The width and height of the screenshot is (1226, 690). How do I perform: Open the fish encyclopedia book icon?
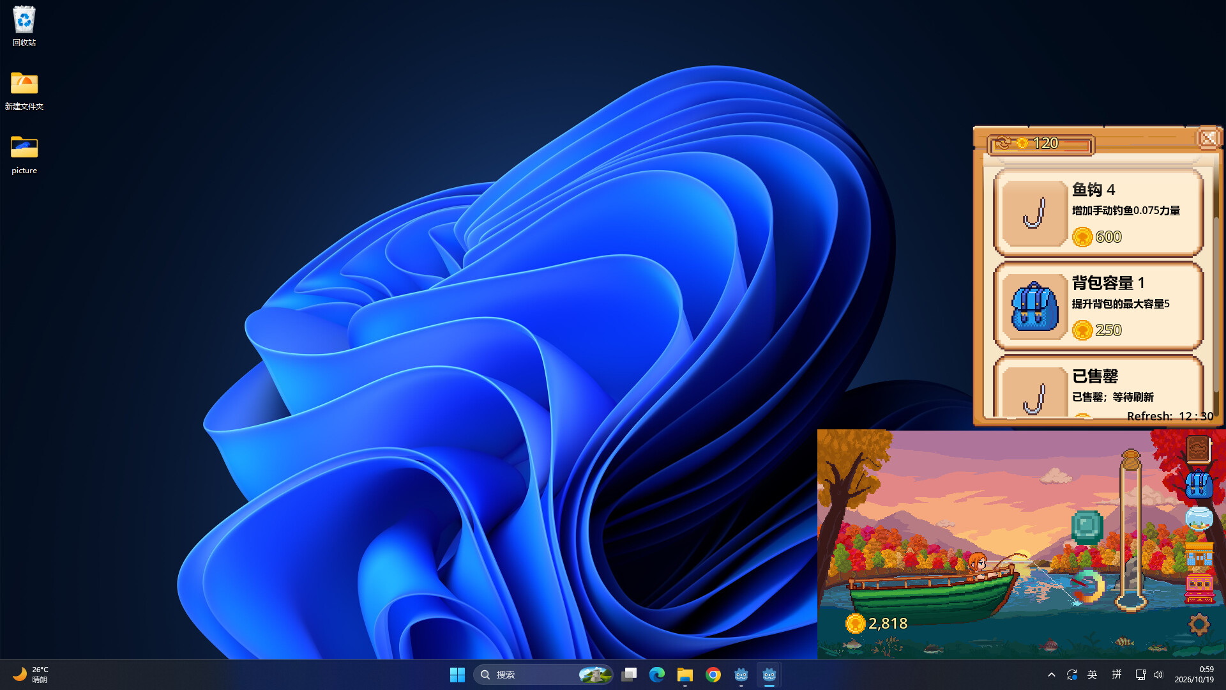(1198, 449)
